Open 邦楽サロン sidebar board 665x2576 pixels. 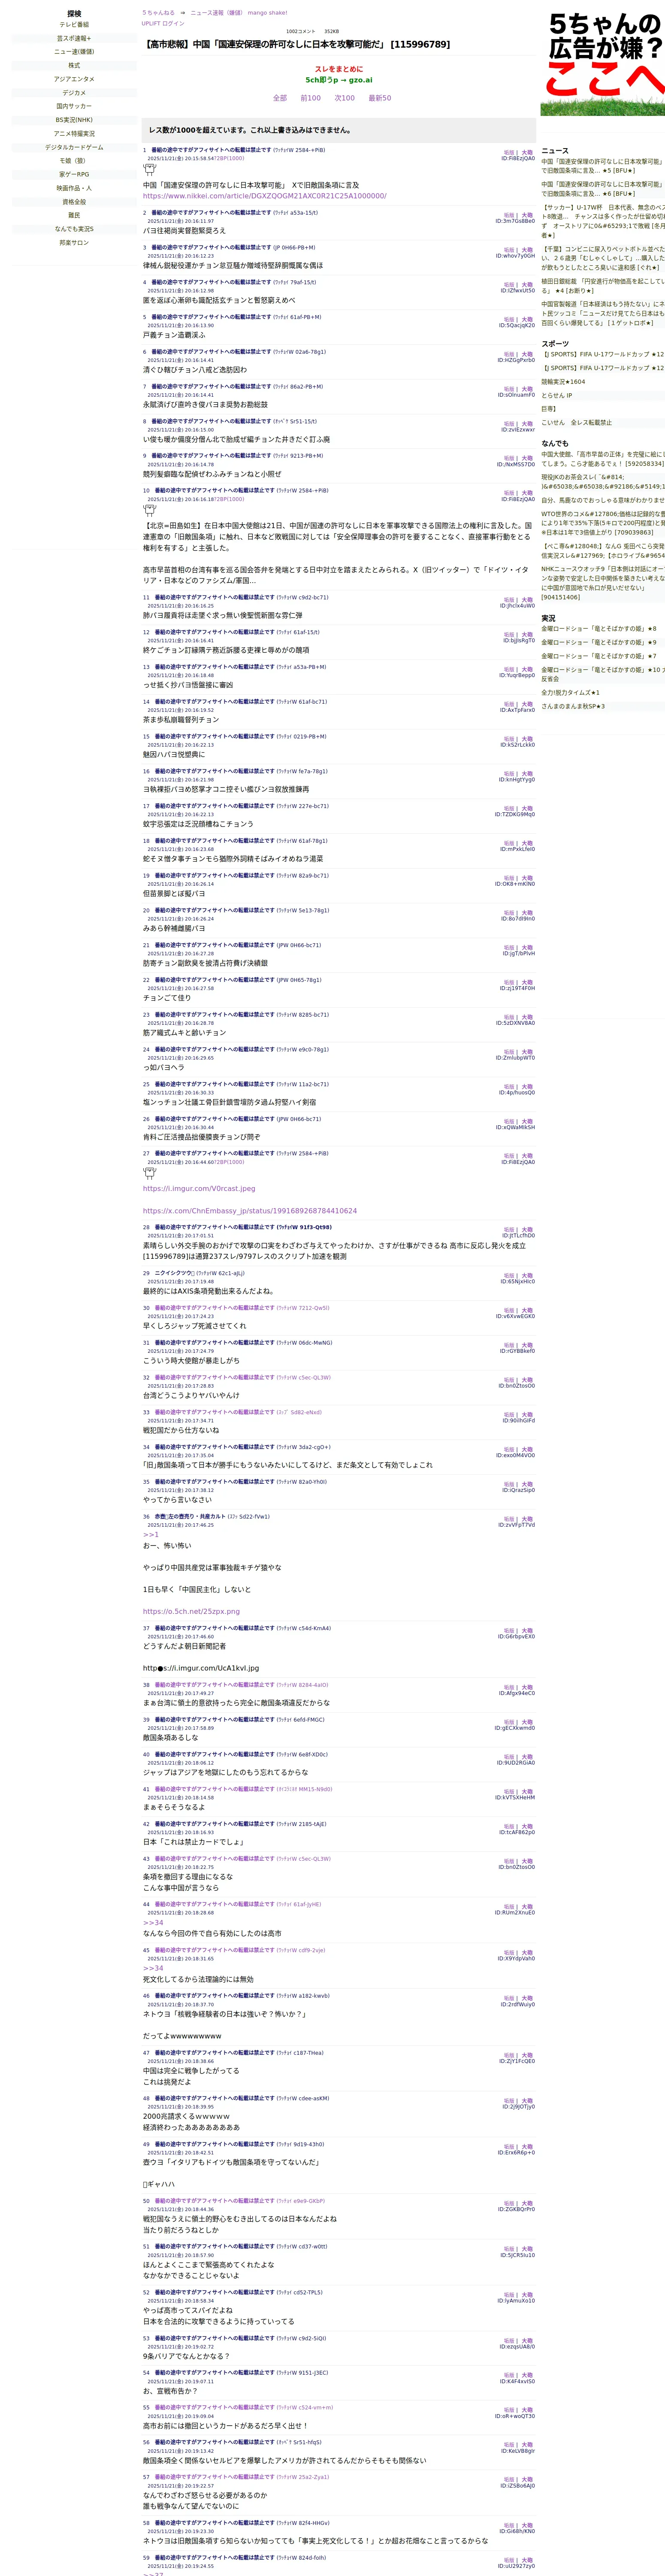[x=74, y=242]
